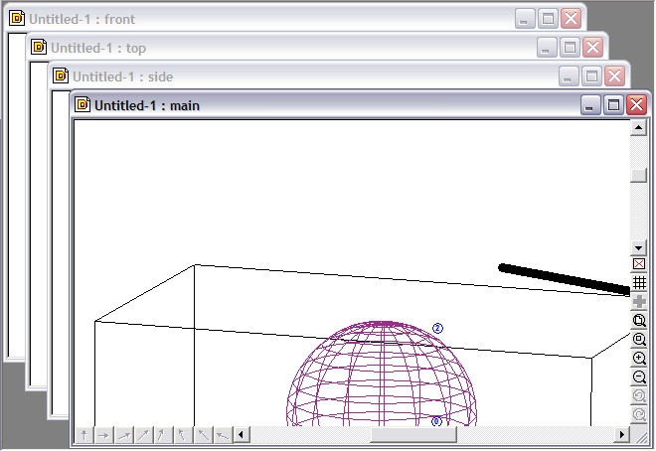Click the top window document icon
The image size is (656, 451).
[39, 47]
